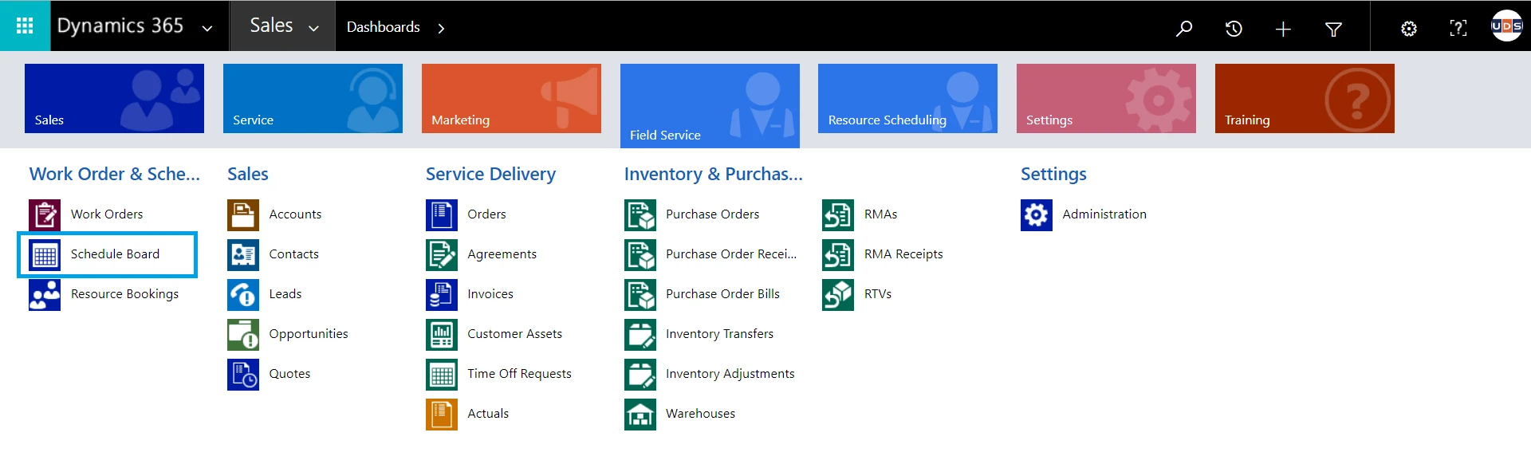Open the app launcher waffle icon
Viewport: 1531px width, 456px height.
[25, 26]
